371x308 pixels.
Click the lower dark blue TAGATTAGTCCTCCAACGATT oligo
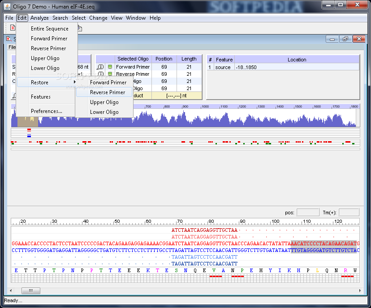click(x=204, y=264)
